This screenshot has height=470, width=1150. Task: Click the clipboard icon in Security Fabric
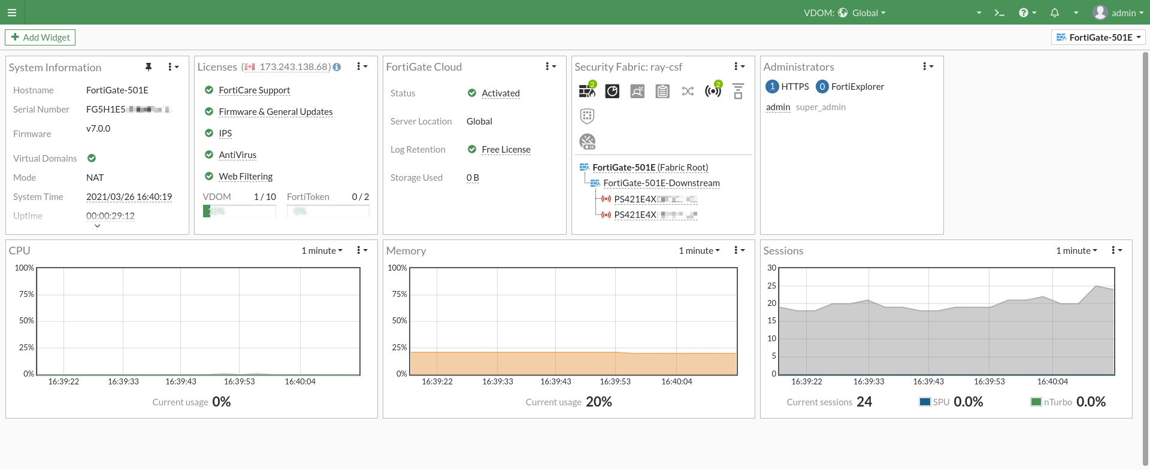tap(662, 91)
